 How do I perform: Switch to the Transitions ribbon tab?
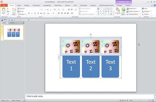click(x=36, y=5)
